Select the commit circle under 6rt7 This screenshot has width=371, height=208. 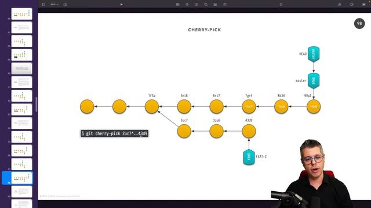pyautogui.click(x=216, y=106)
